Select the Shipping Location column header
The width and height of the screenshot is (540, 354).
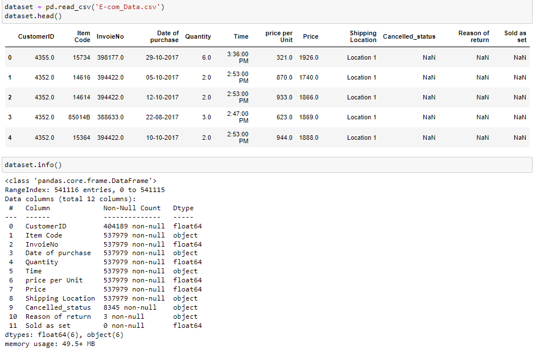pyautogui.click(x=362, y=36)
